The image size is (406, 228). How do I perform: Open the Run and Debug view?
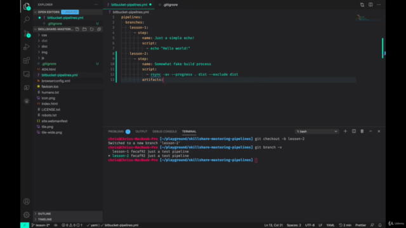tap(27, 47)
